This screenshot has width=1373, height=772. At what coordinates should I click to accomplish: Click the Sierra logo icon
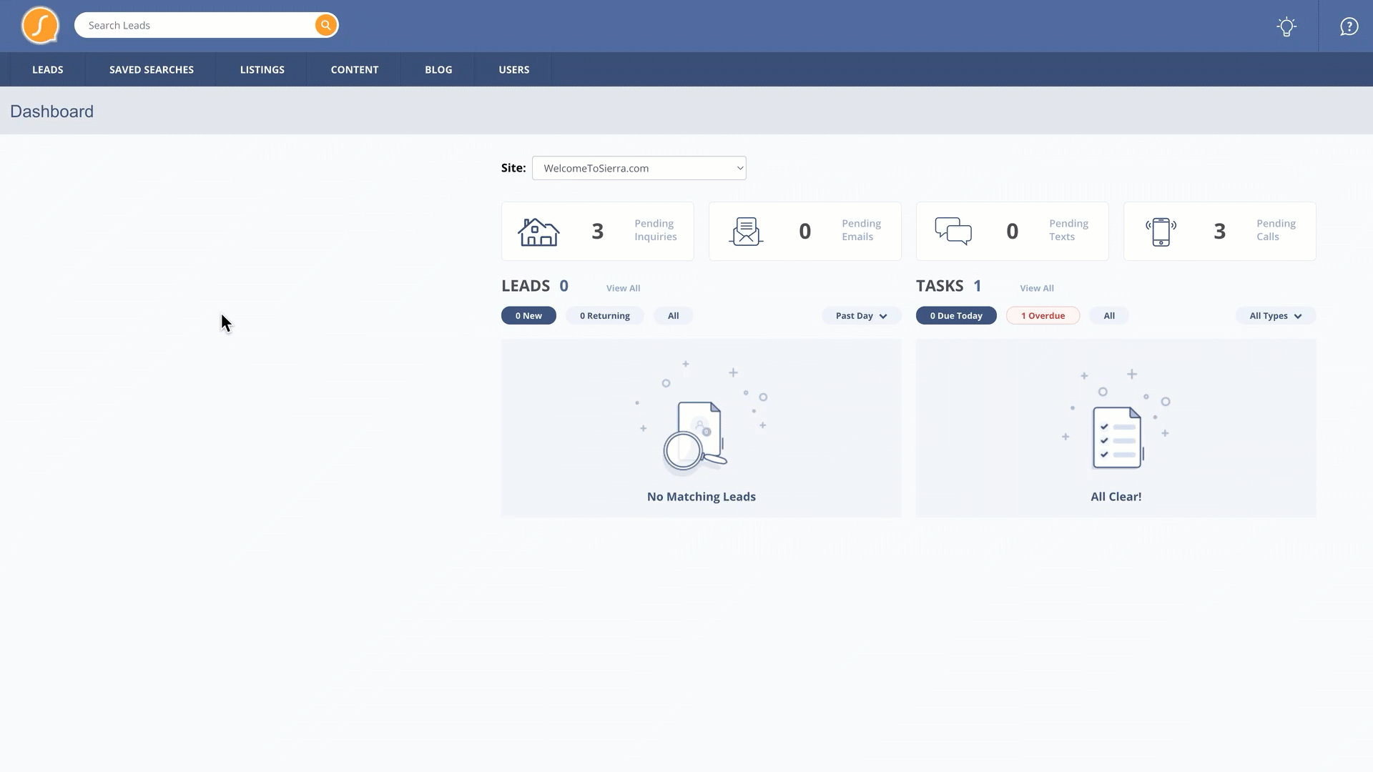click(x=40, y=26)
